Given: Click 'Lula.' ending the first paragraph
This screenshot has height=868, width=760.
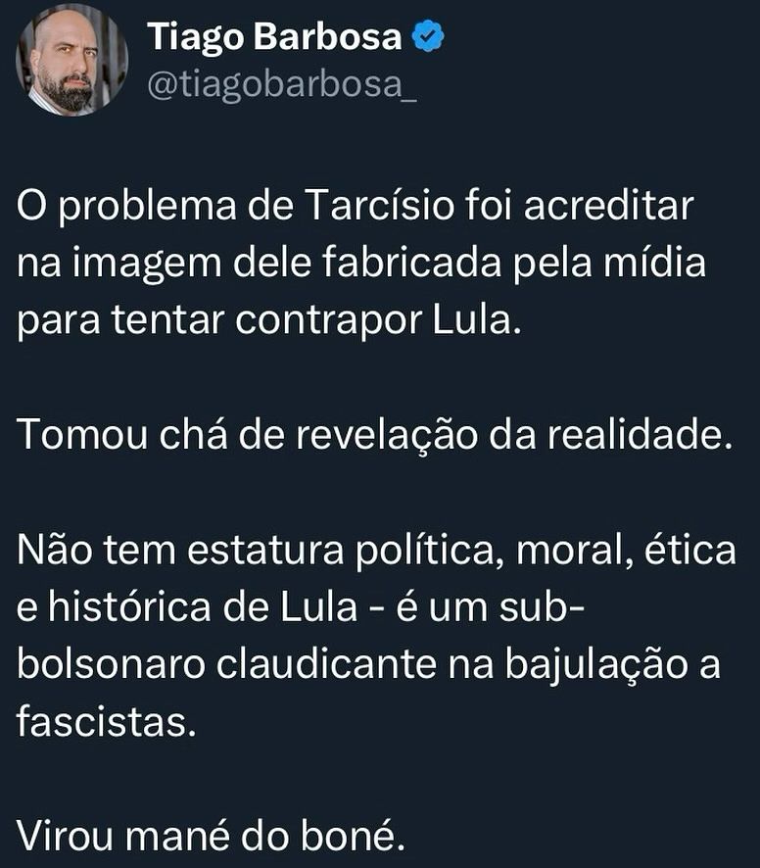Looking at the screenshot, I should pos(476,320).
